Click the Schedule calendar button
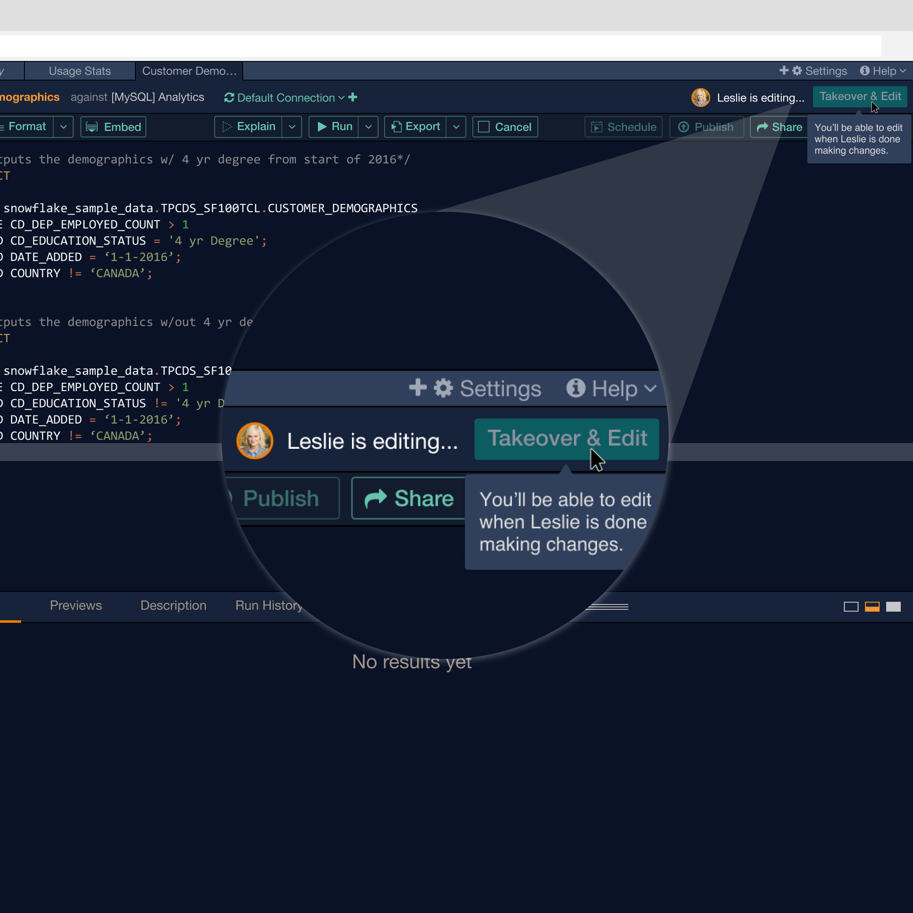The image size is (913, 913). [623, 127]
